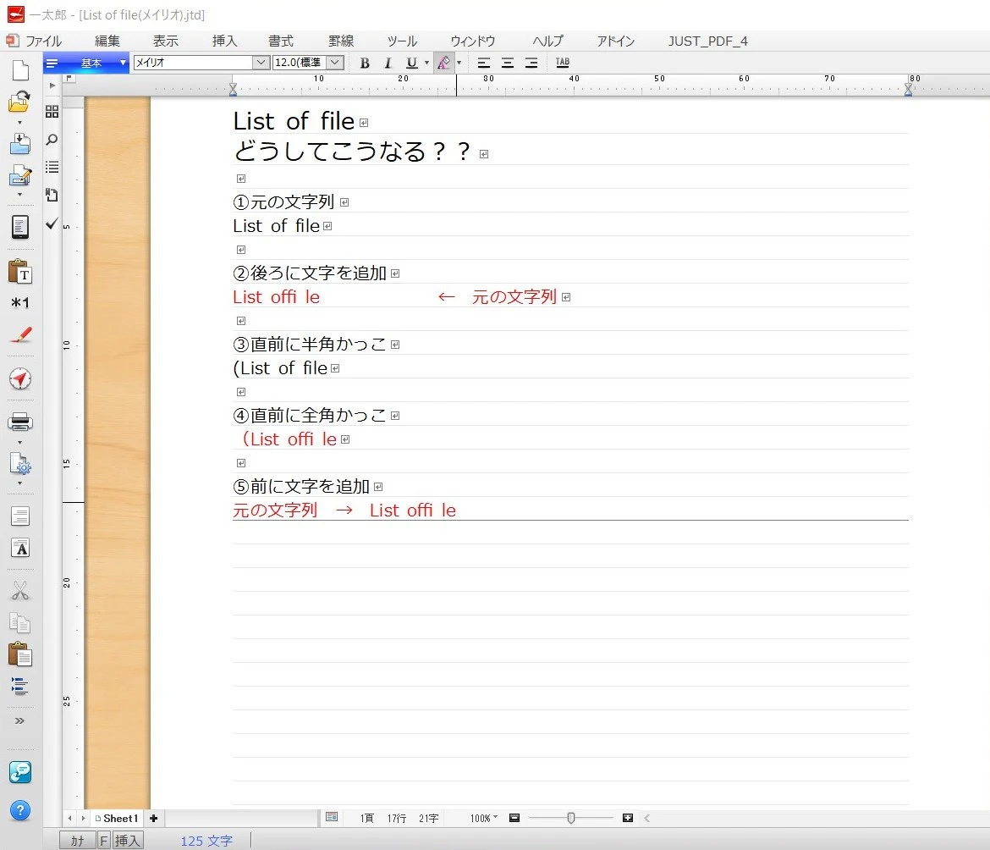The image size is (990, 850).
Task: Open the JUST_PDF_4 menu
Action: (707, 41)
